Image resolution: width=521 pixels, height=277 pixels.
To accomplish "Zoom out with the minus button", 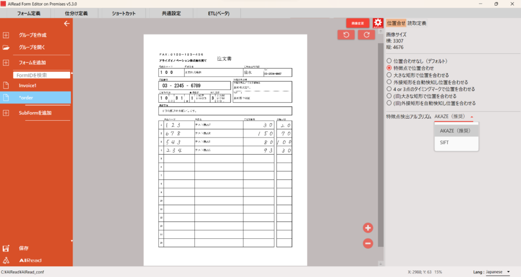I will tap(368, 243).
